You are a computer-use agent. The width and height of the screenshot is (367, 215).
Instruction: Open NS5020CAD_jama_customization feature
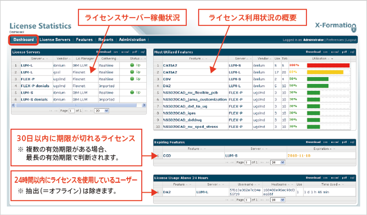pos(195,99)
